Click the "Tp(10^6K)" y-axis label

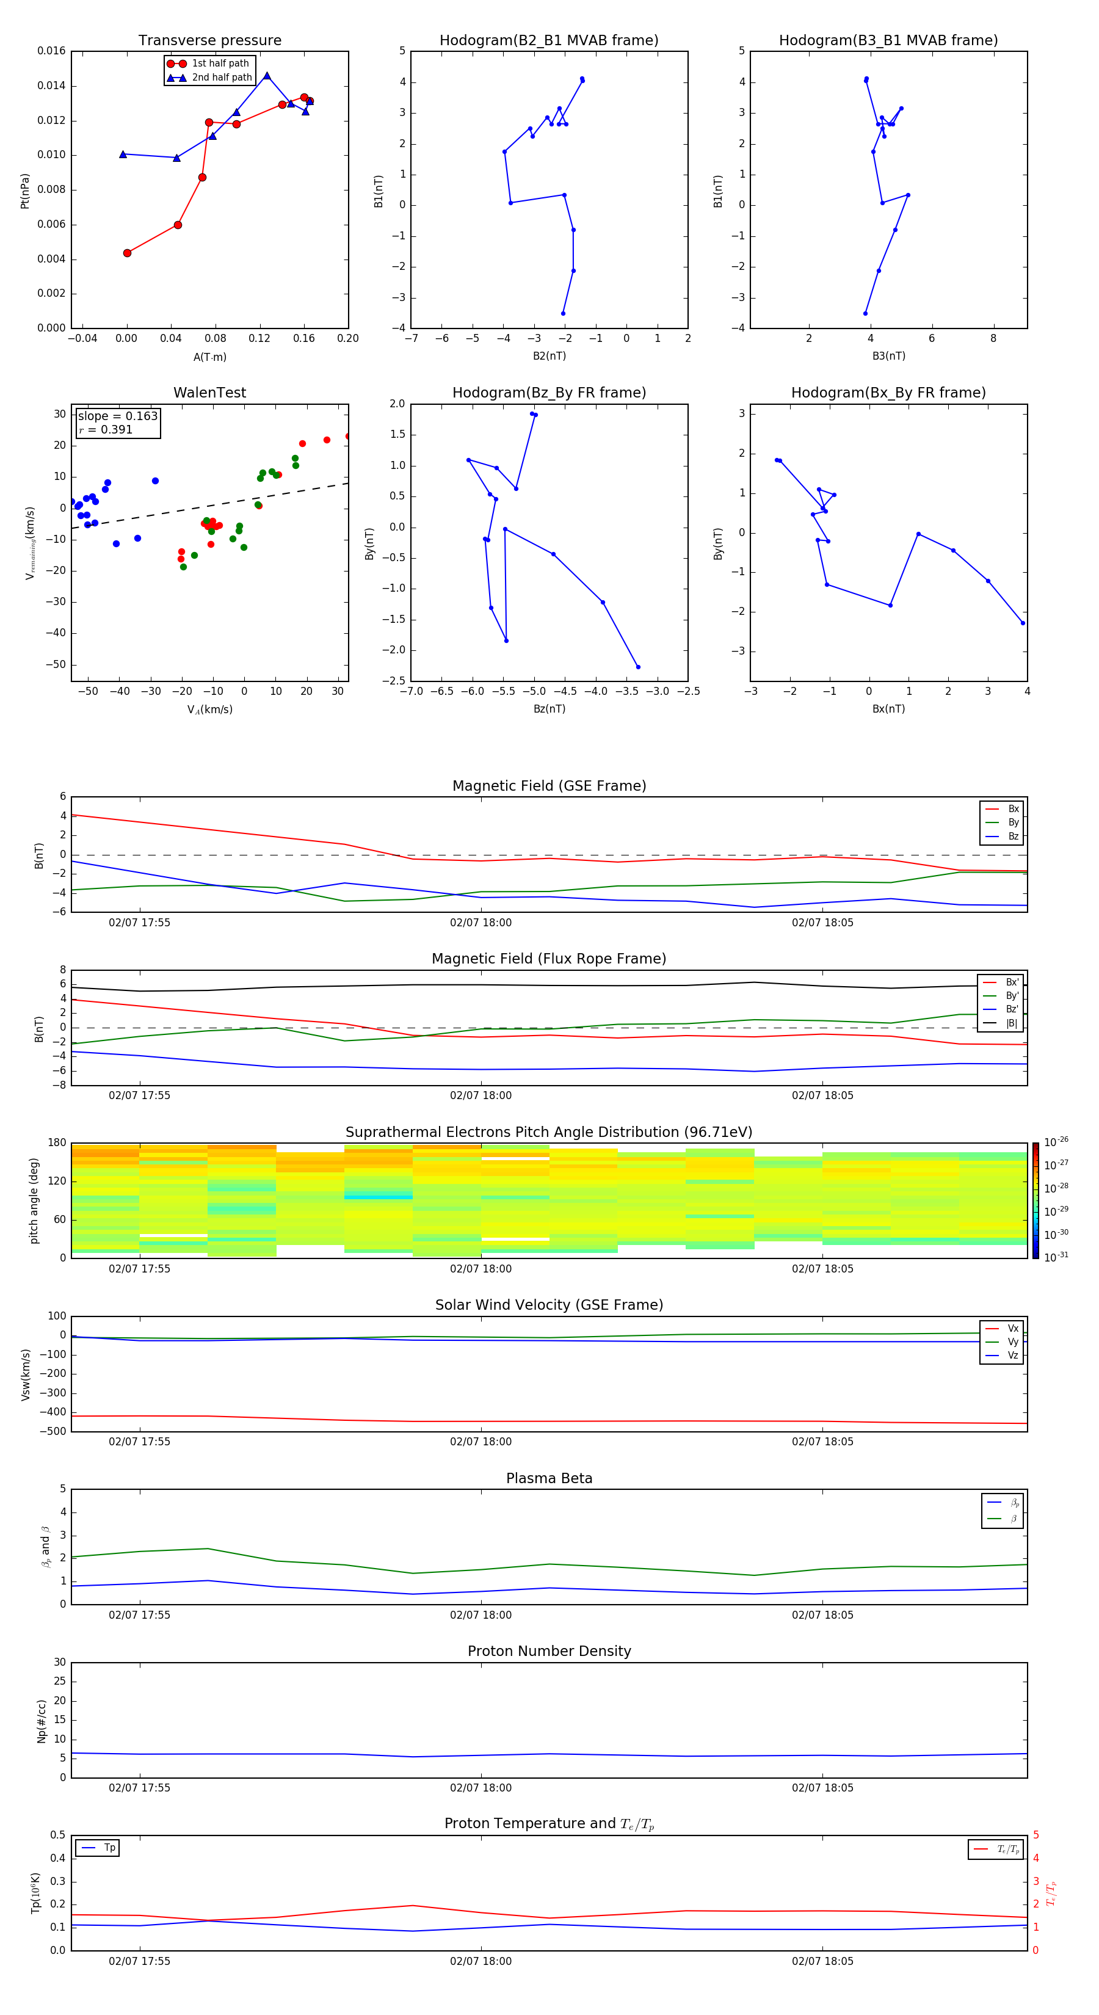tap(35, 1893)
